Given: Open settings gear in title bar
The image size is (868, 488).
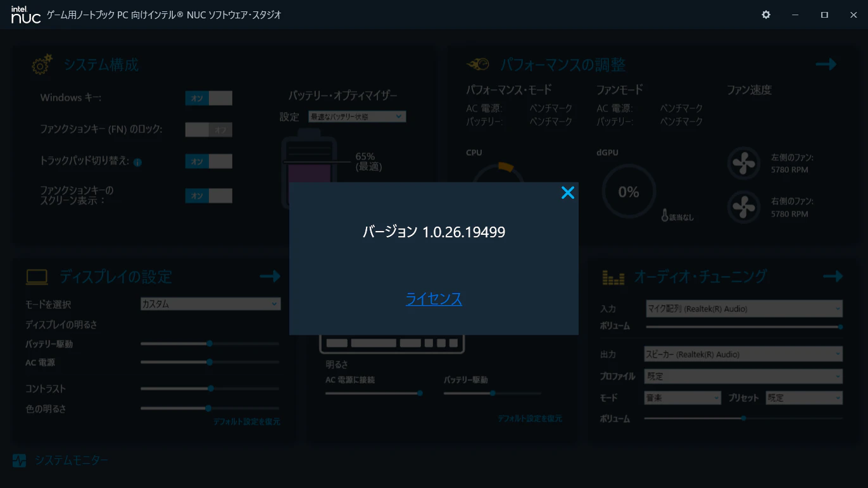Looking at the screenshot, I should [766, 15].
